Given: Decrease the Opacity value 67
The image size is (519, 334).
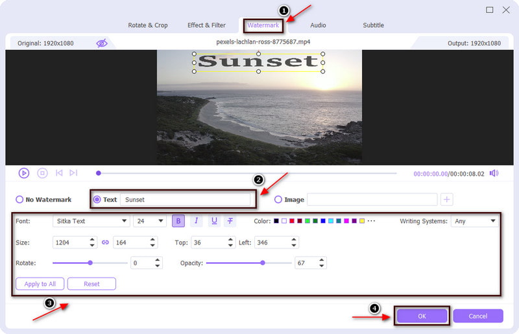Looking at the screenshot, I should click(x=321, y=266).
